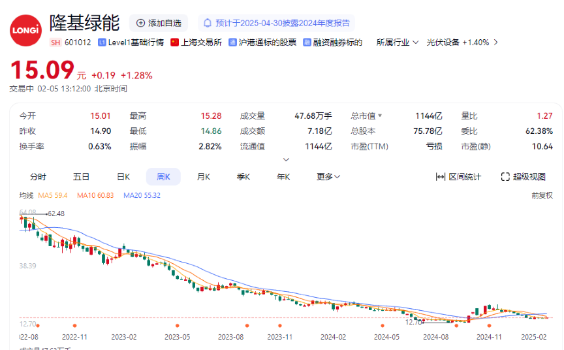Open the 更多 chart period dropdown

(x=328, y=176)
